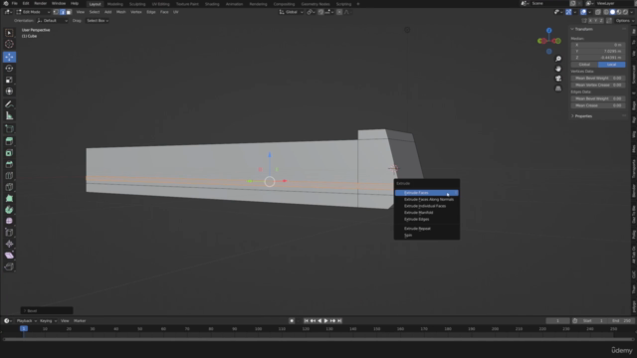Open the Orientation Default dropdown
Image resolution: width=637 pixels, height=358 pixels.
pos(52,20)
